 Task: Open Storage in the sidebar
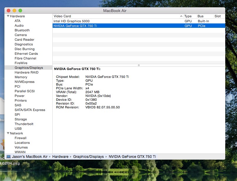tap(21, 119)
